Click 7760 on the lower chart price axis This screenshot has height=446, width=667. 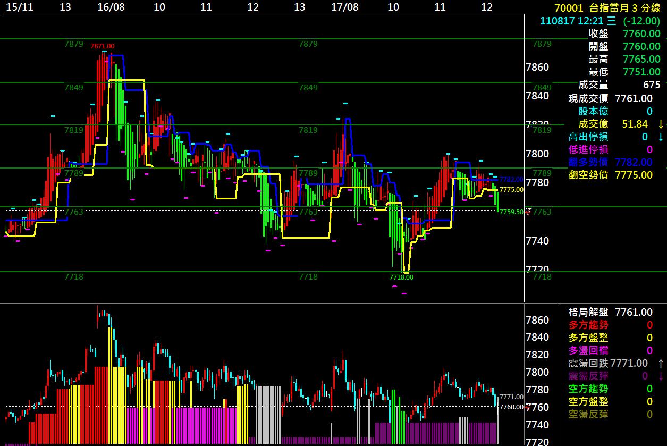[537, 407]
